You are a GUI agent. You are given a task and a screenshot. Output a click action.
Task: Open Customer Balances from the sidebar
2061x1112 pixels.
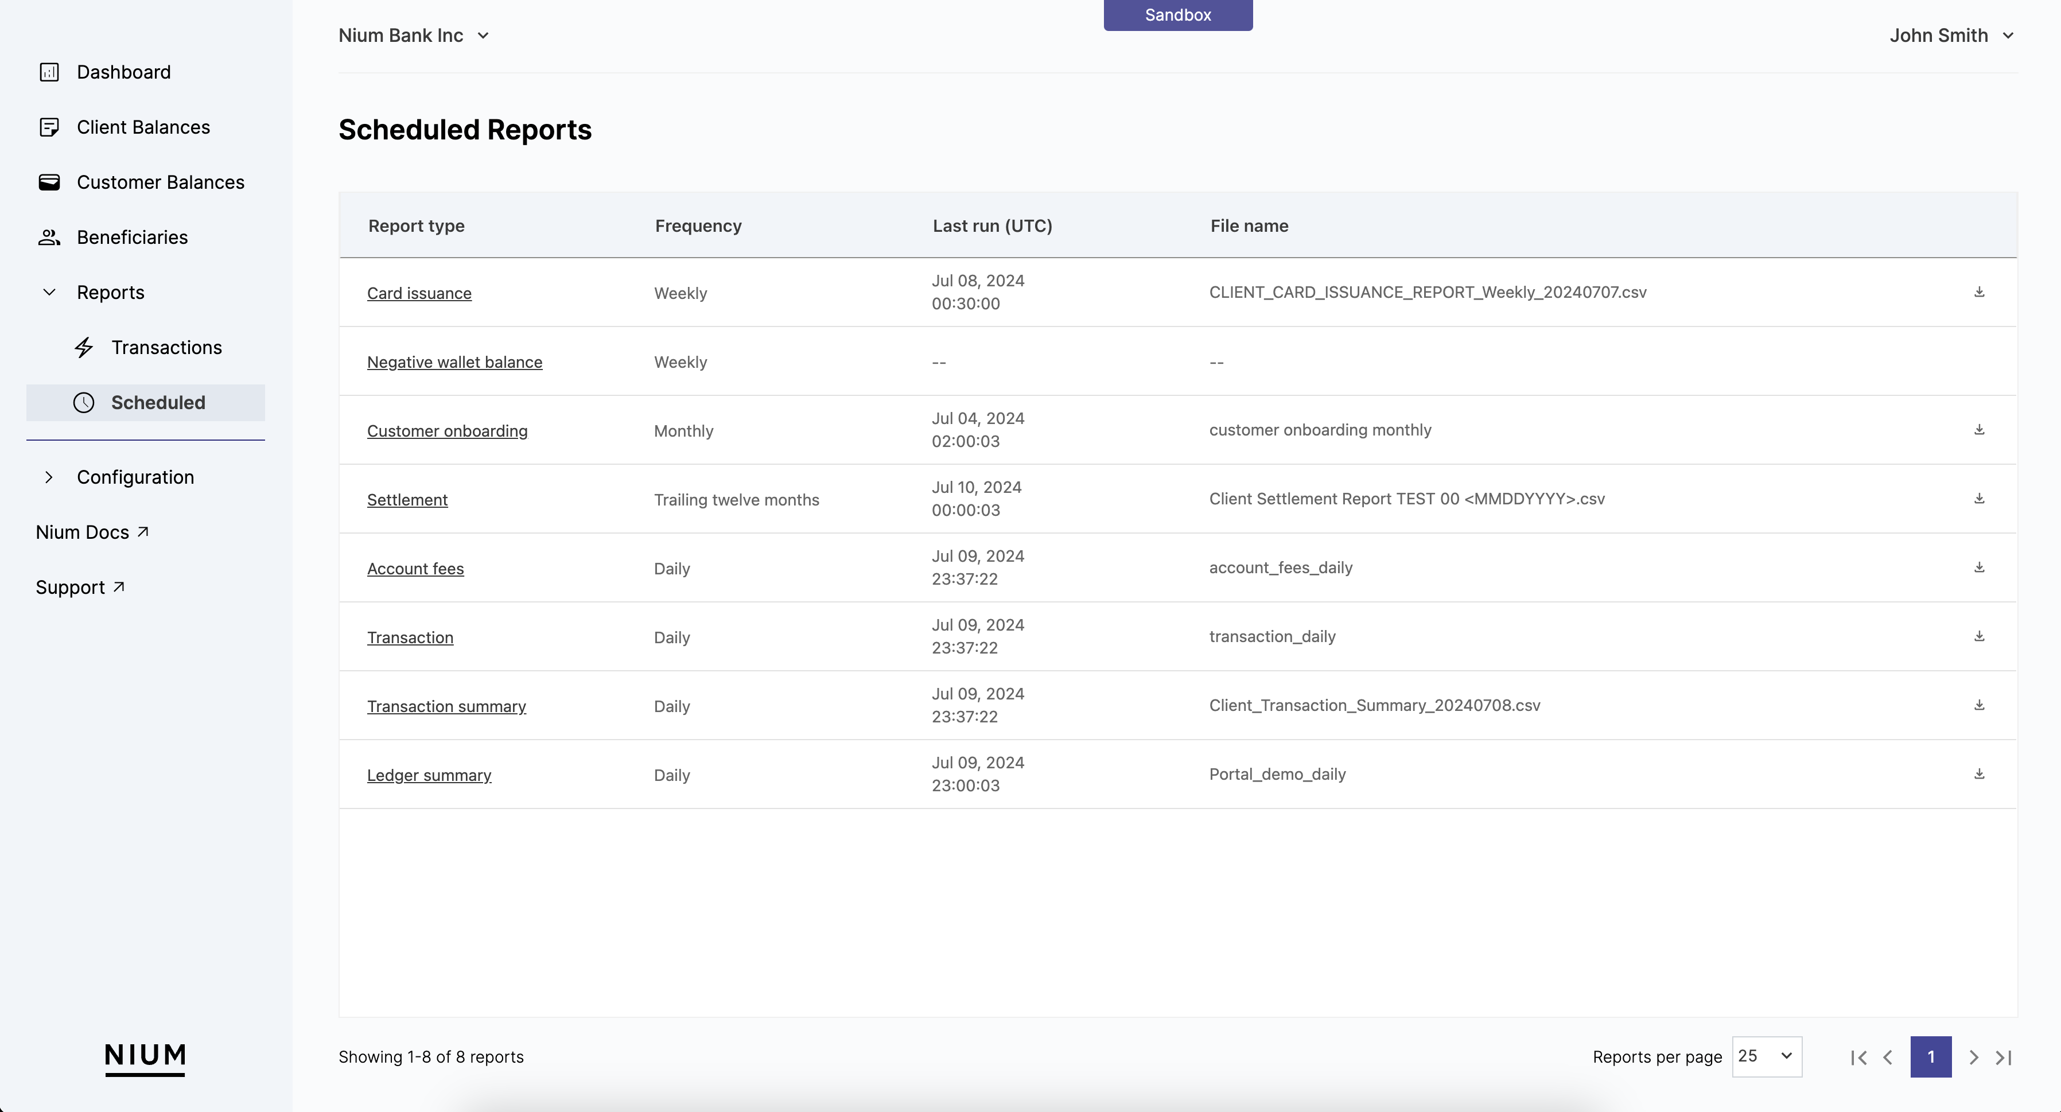coord(161,182)
